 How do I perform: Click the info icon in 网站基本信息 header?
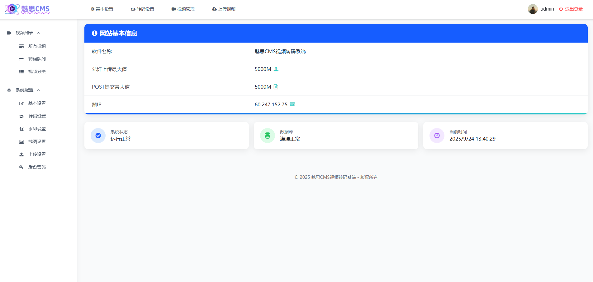94,33
